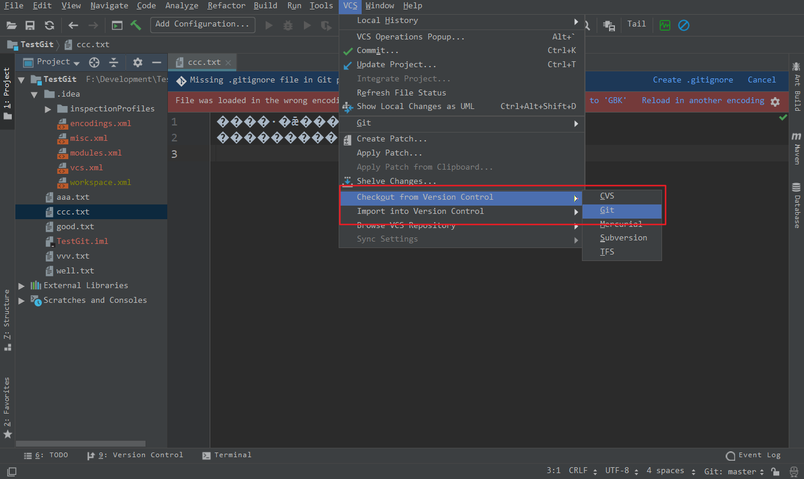
Task: Open the Git: master branch dropdown
Action: pos(734,471)
